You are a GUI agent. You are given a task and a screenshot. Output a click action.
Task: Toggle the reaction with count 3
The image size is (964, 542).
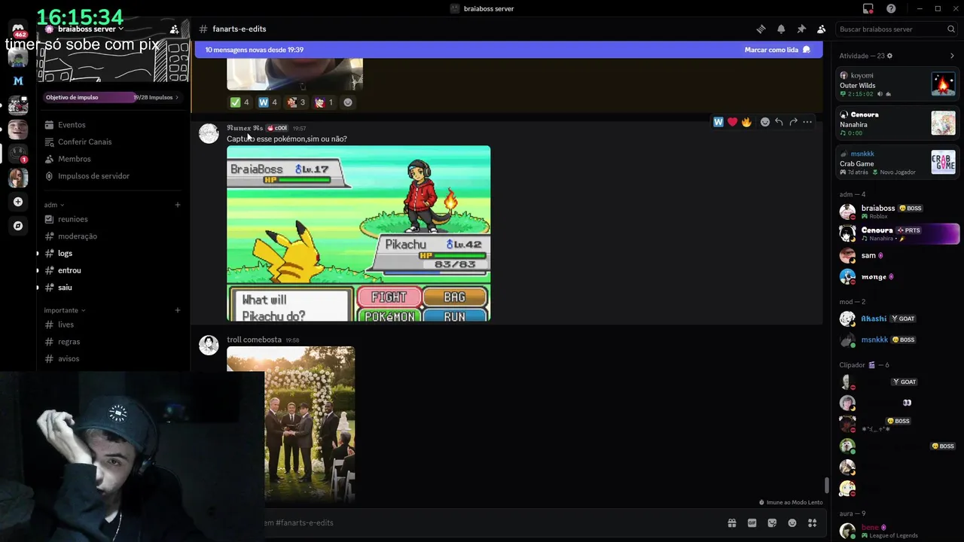coord(296,102)
